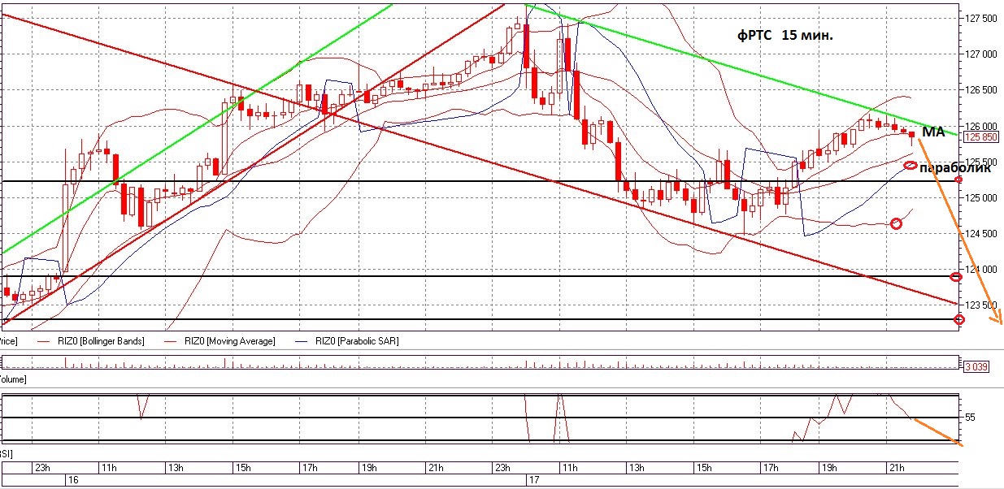Click the 124 500 price axis label

click(980, 233)
